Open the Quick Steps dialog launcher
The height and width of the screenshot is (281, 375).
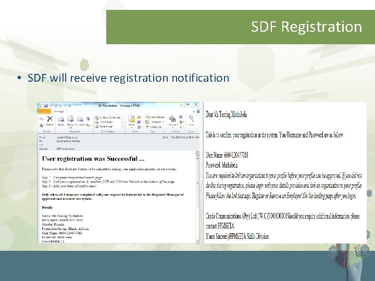click(x=124, y=132)
